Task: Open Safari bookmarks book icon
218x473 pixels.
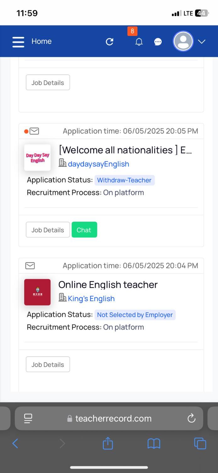Action: tap(154, 444)
